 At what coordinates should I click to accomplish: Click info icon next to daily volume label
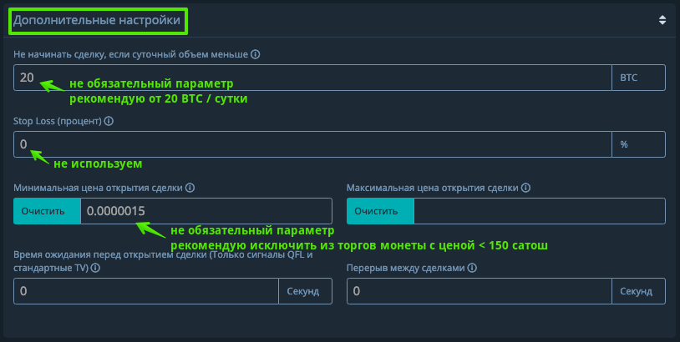256,54
